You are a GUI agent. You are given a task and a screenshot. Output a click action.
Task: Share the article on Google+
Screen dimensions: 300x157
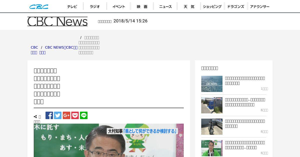(x=66, y=115)
